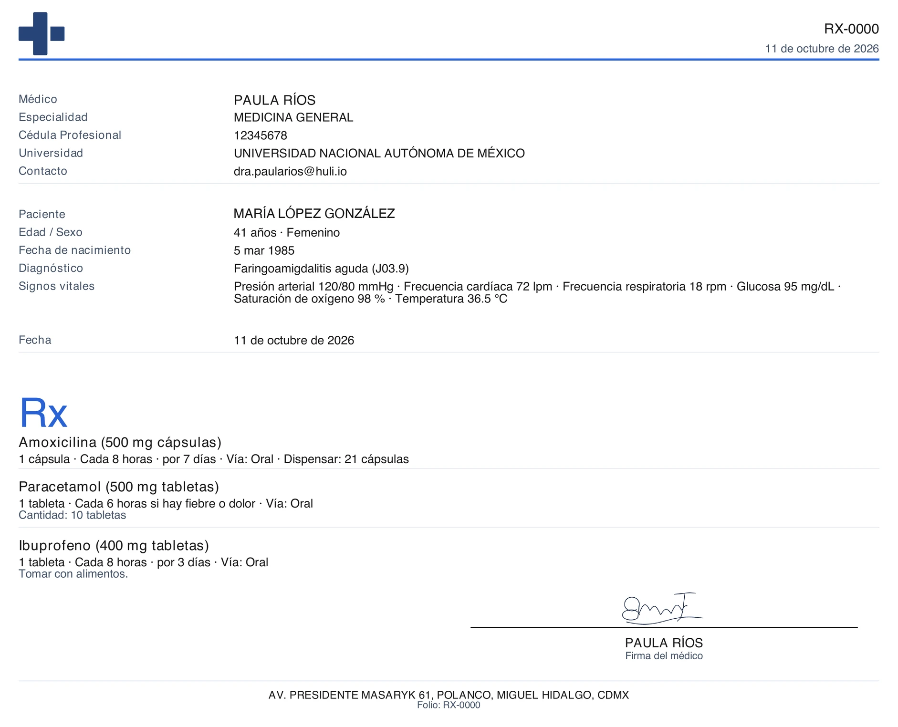Click UNIVERSIDAD NACIONAL AUTÓNOMA DE MÉXICO text
This screenshot has width=898, height=727.
(x=379, y=153)
